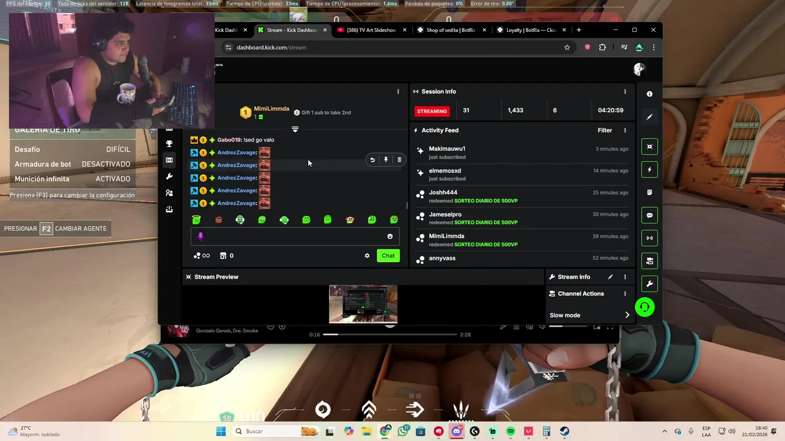The height and width of the screenshot is (441, 785).
Task: Toggle the Session Info broadcast panel icon
Action: coord(649,238)
